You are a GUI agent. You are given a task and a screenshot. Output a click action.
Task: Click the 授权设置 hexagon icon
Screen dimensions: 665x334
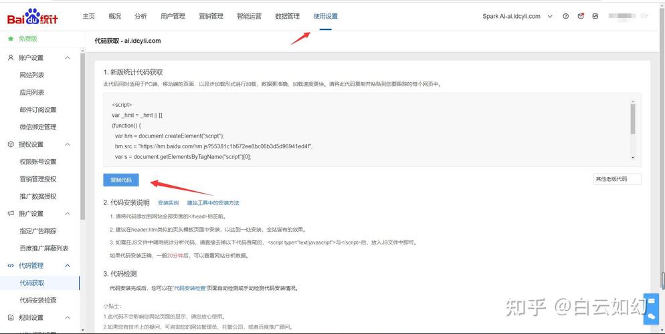[x=11, y=144]
